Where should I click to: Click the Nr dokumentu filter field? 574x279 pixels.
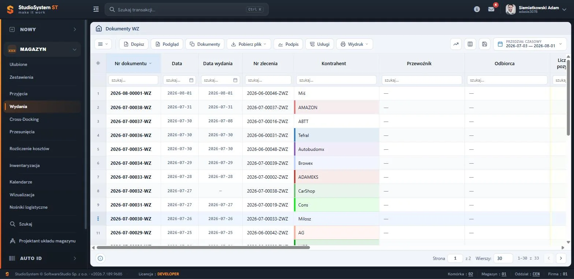tap(133, 80)
